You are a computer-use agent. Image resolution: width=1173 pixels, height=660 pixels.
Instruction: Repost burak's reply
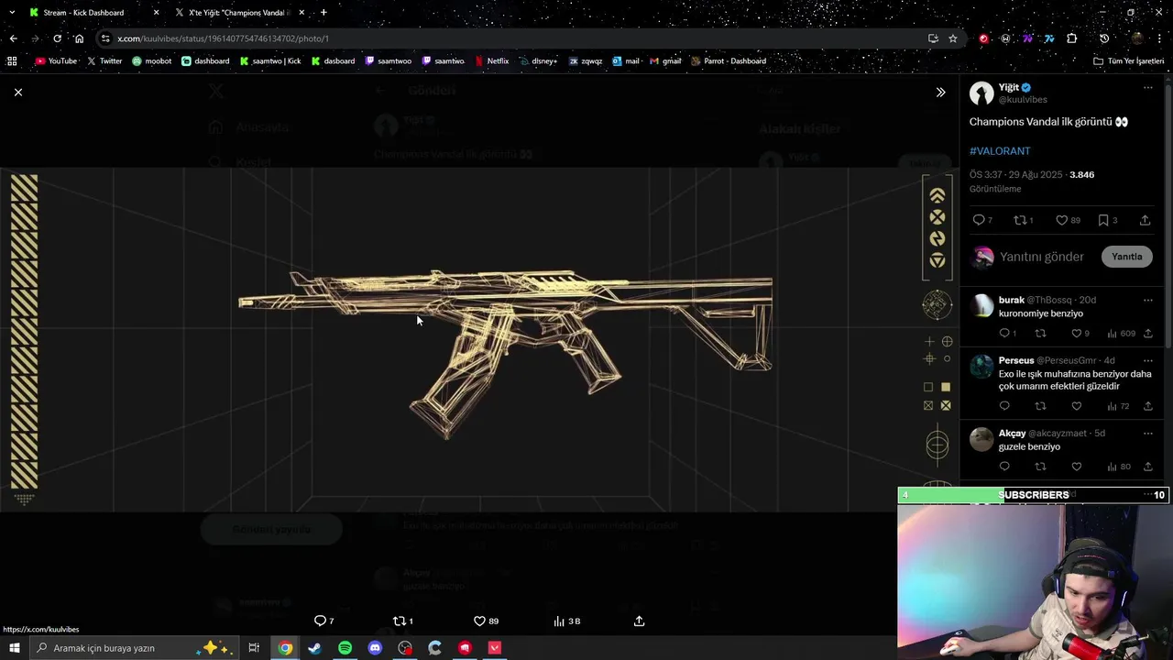coord(1040,334)
